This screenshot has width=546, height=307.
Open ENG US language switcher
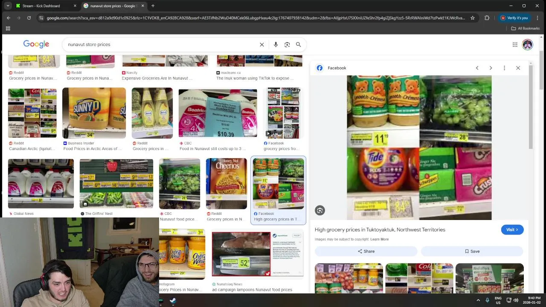[x=498, y=300]
